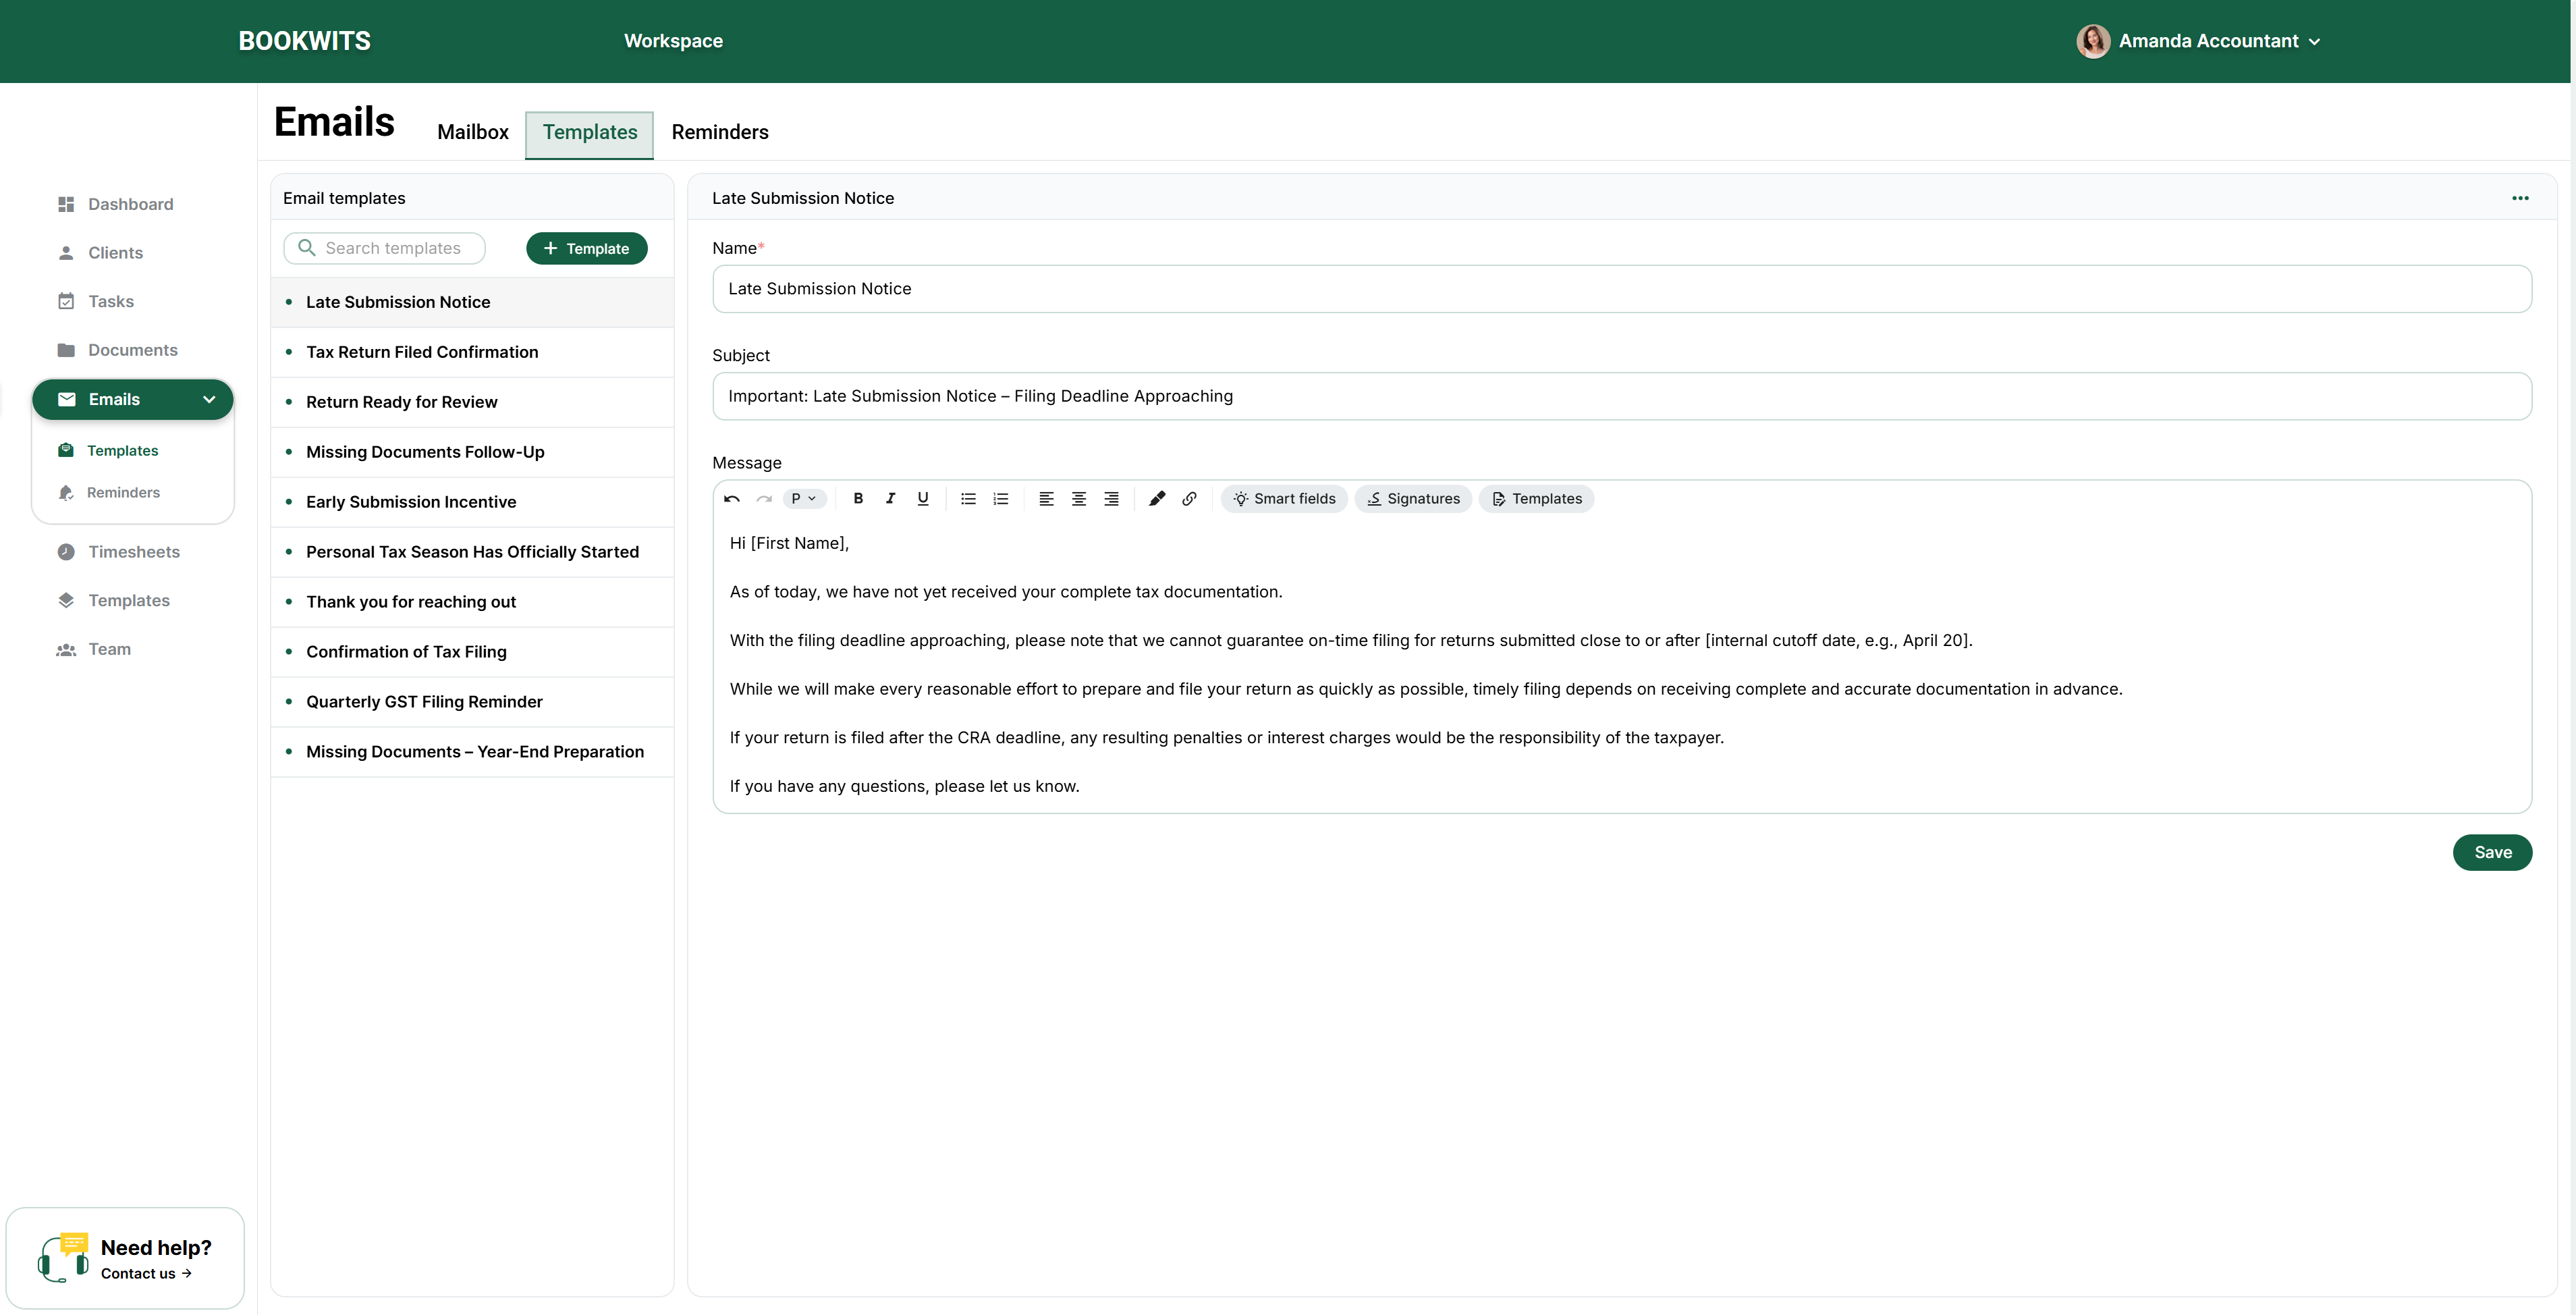Insert a numbered list
The image size is (2576, 1315).
click(x=1000, y=499)
